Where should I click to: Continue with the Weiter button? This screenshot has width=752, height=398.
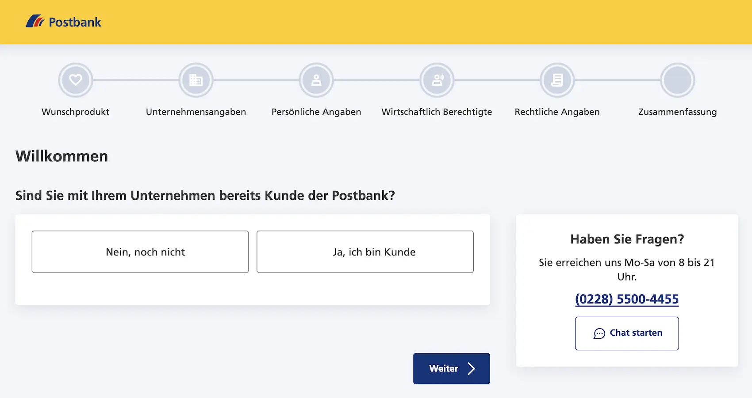pyautogui.click(x=452, y=369)
